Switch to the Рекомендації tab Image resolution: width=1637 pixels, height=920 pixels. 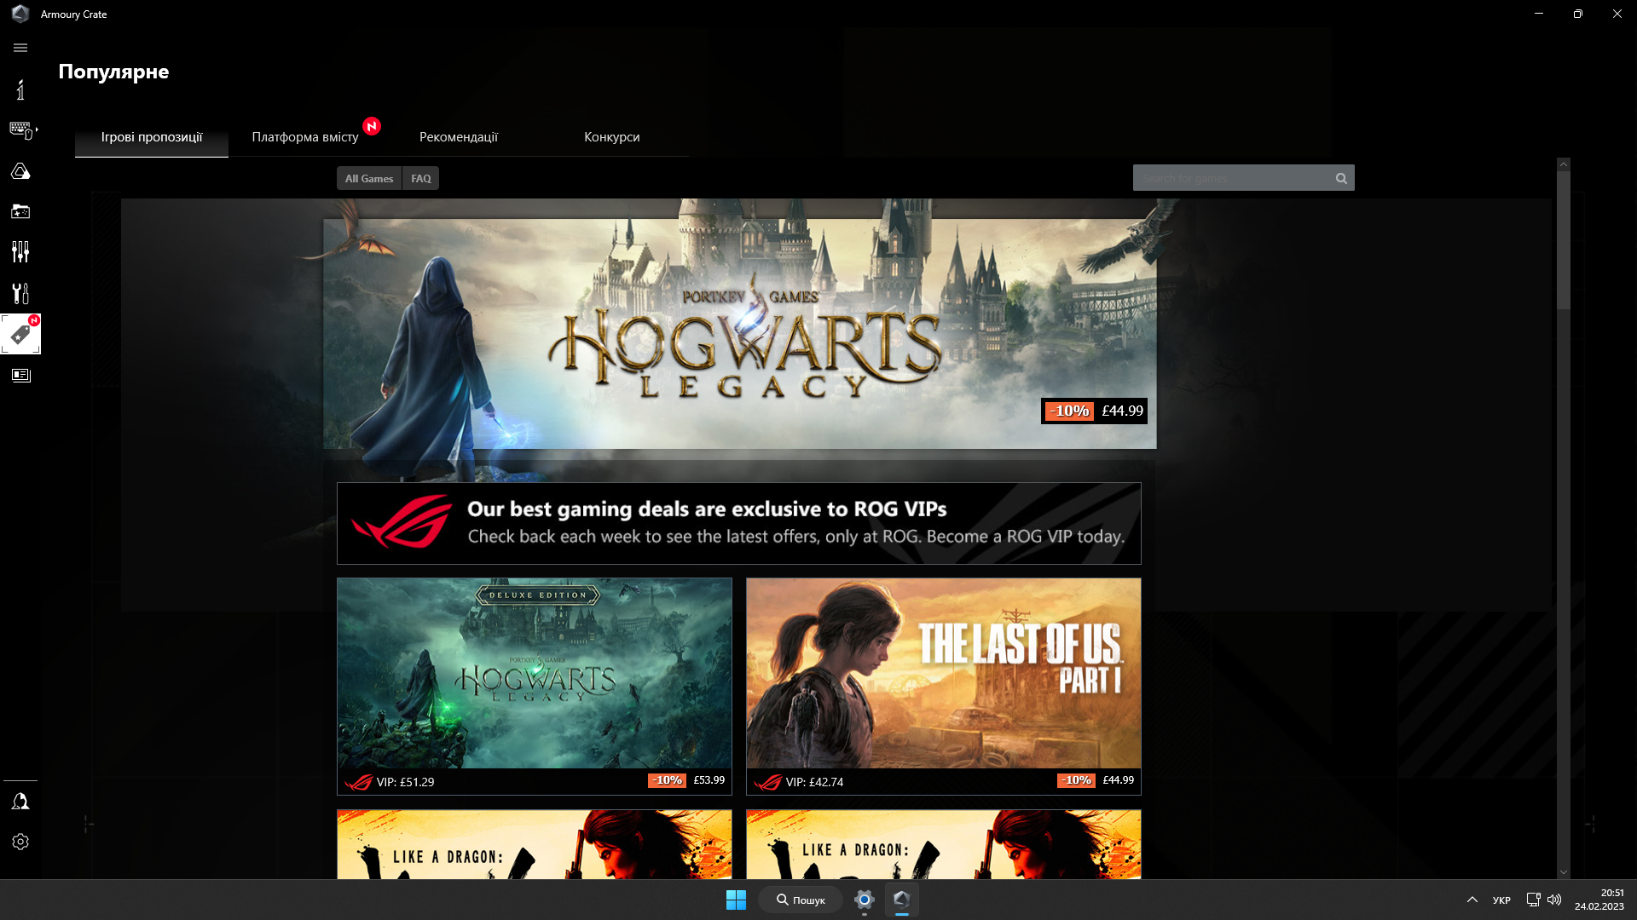coord(459,137)
